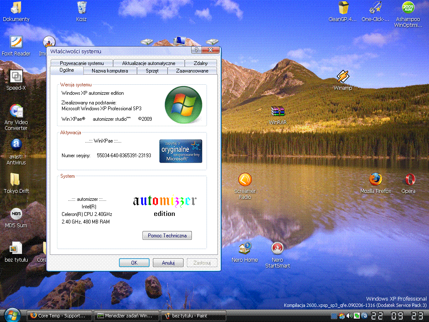Image resolution: width=429 pixels, height=322 pixels.
Task: Launch the Winamp desktop shortcut
Action: (343, 80)
